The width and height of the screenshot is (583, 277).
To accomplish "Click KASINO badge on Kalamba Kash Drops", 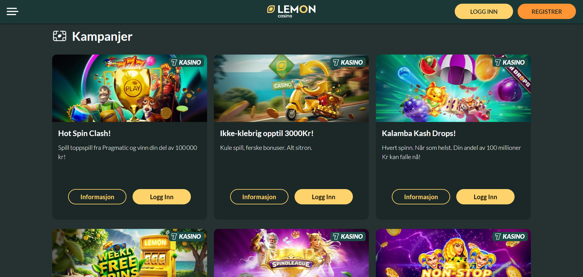I will 510,63.
